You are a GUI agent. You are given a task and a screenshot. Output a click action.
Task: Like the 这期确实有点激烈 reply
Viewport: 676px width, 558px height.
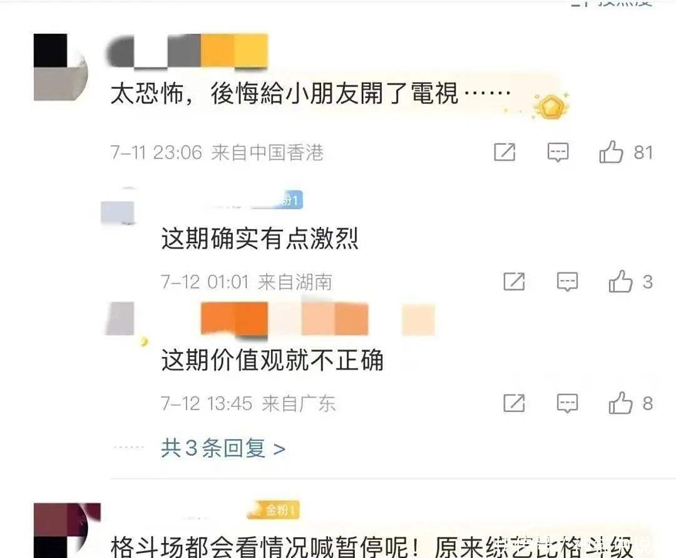point(620,281)
